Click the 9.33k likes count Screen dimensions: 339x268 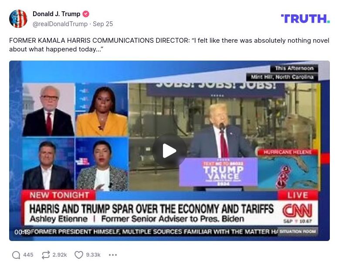[x=93, y=255]
